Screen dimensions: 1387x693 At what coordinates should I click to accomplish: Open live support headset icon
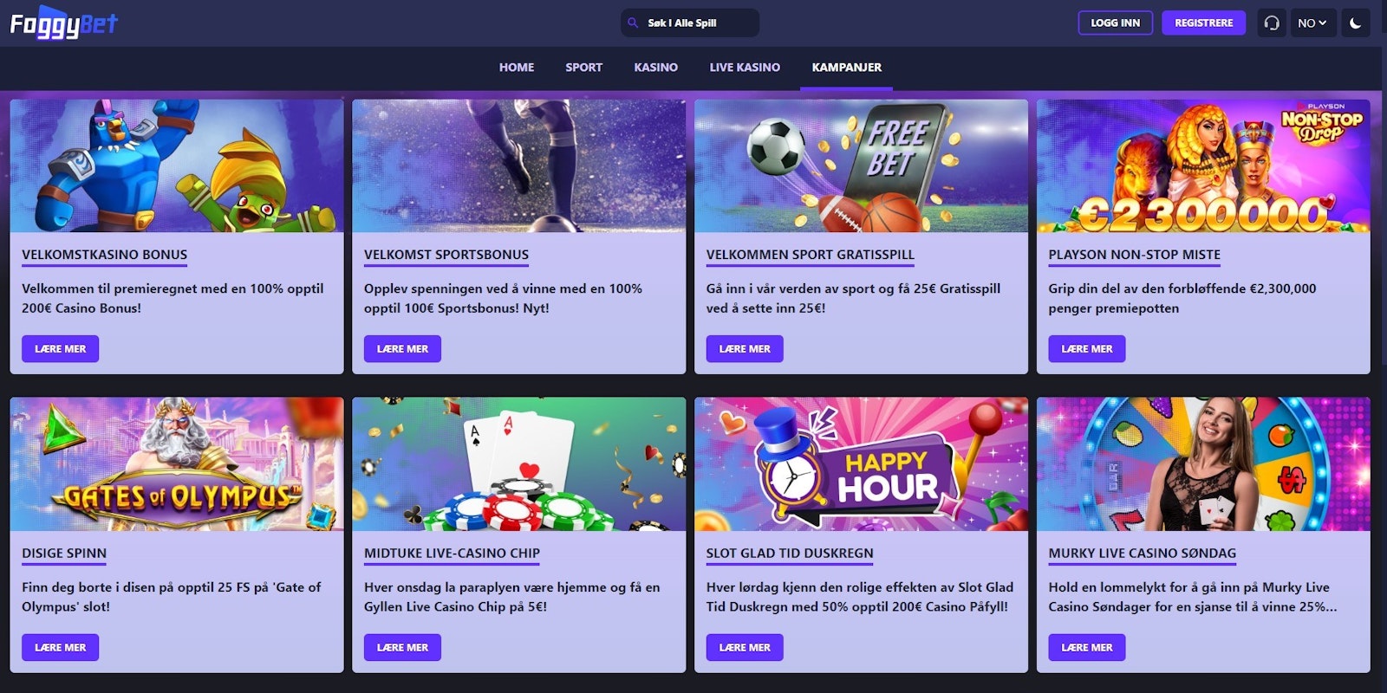tap(1272, 23)
